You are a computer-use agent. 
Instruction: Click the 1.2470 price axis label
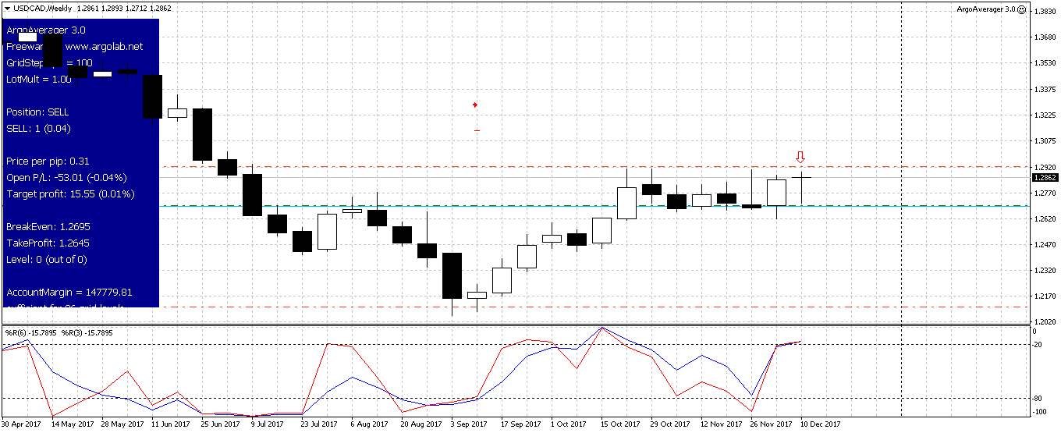coord(1045,245)
